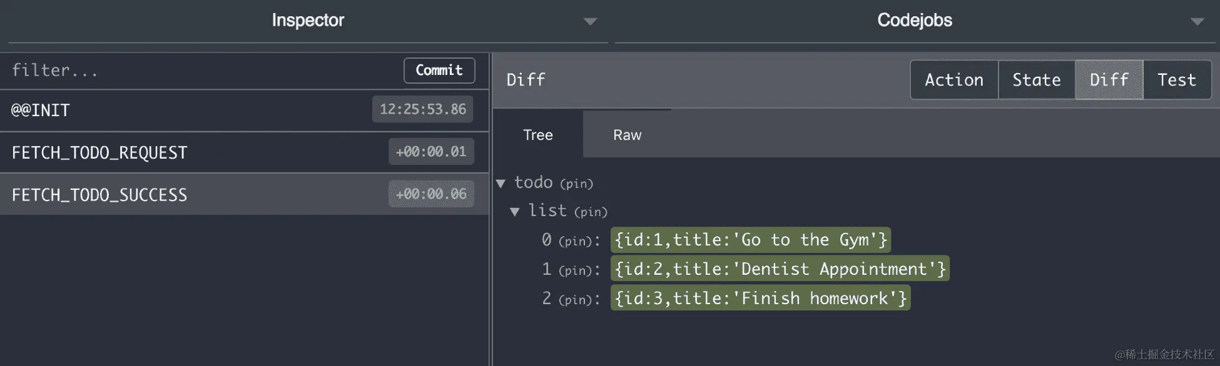This screenshot has height=366, width=1220.
Task: Collapse the todo tree node
Action: point(501,184)
